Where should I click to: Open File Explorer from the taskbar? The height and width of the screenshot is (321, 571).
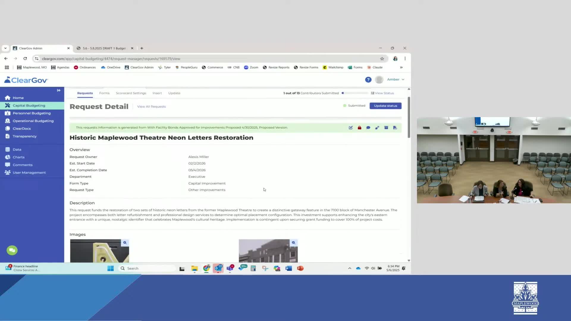pyautogui.click(x=194, y=268)
